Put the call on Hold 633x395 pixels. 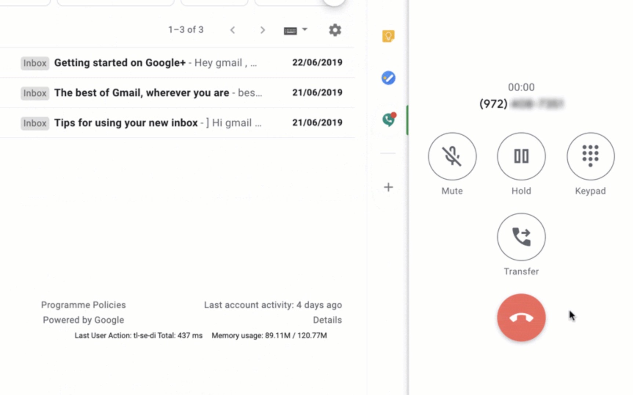click(521, 156)
